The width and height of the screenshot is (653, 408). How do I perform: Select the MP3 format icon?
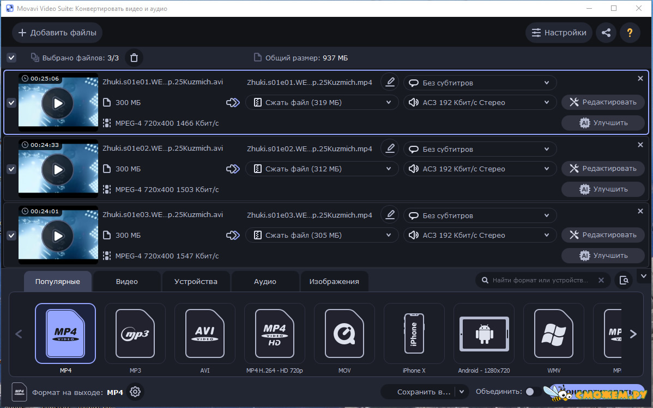(x=135, y=333)
